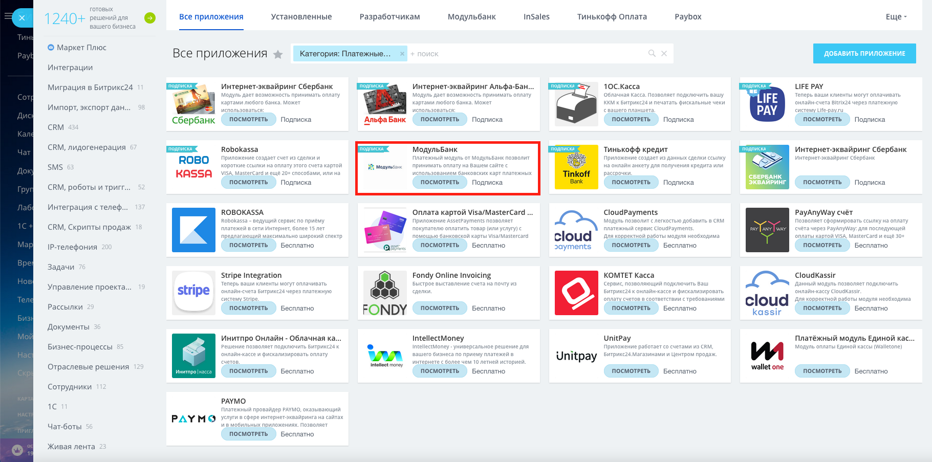Select the Чат-боты category
The image size is (932, 462).
click(x=64, y=427)
